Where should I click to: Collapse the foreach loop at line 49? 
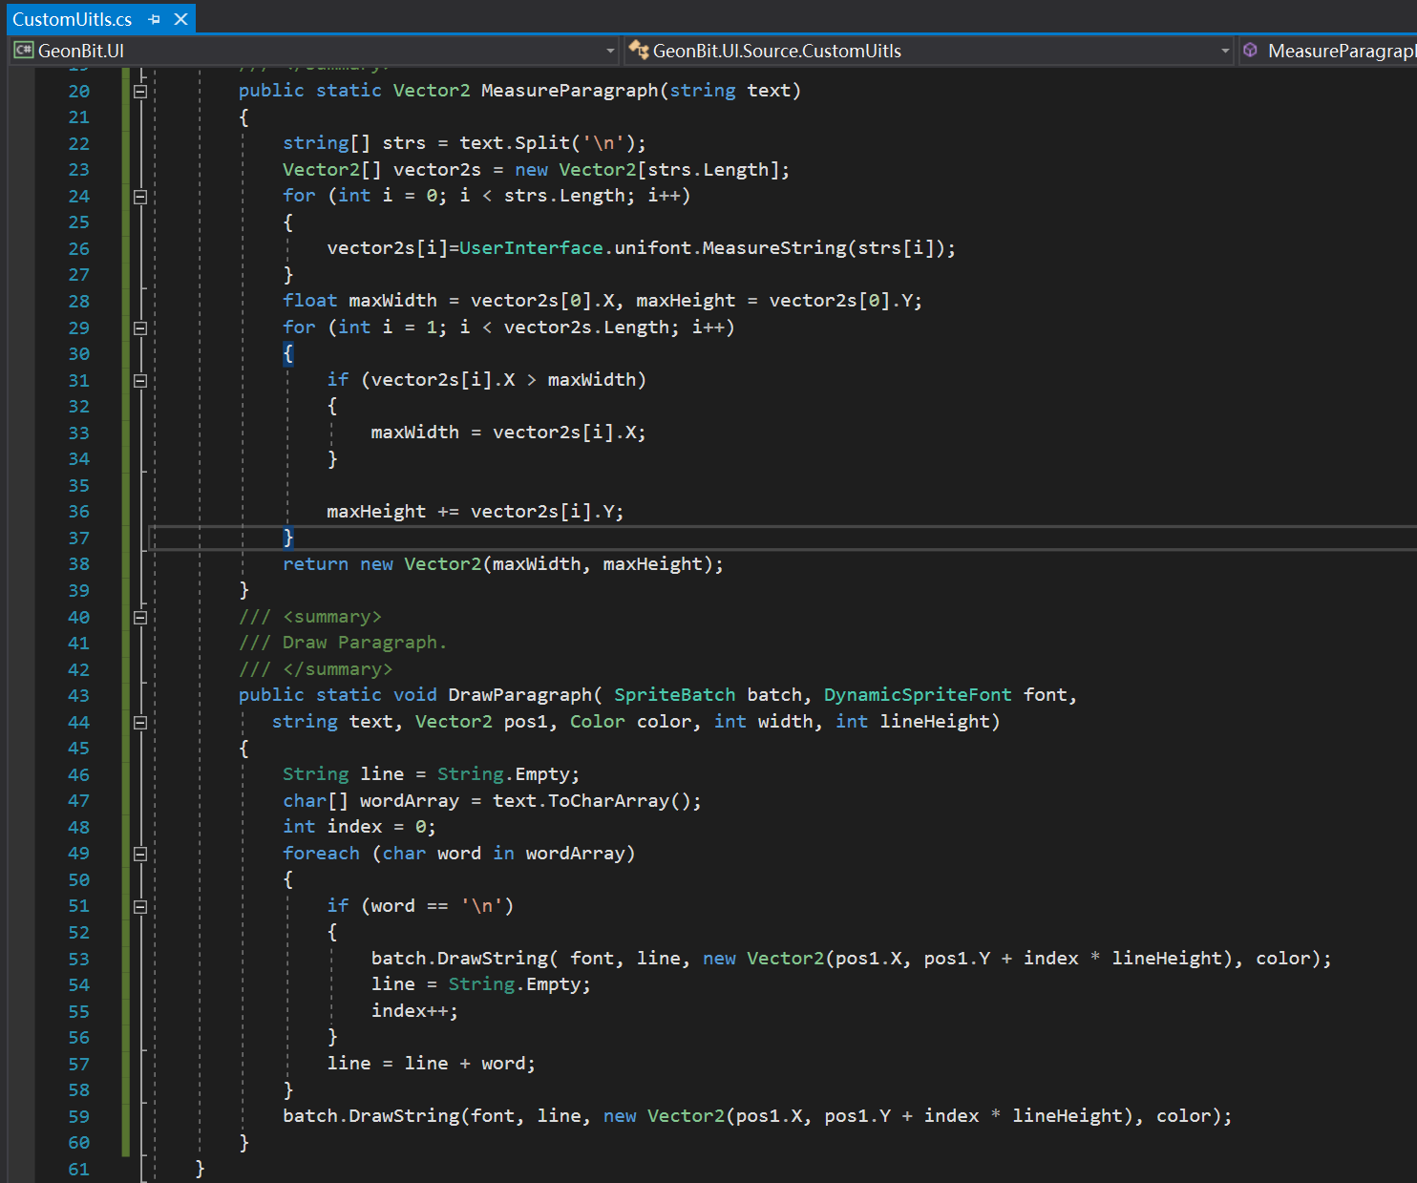[139, 853]
